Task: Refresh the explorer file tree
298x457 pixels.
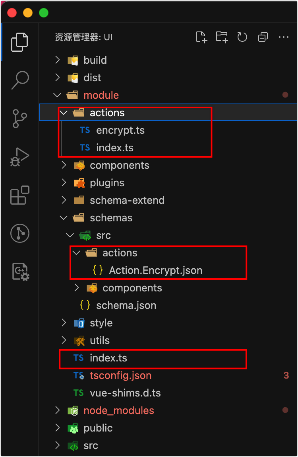Action: [x=242, y=37]
